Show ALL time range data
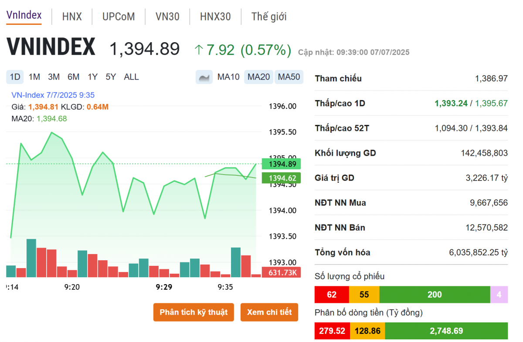Screen dimensions: 523x342 tap(131, 77)
